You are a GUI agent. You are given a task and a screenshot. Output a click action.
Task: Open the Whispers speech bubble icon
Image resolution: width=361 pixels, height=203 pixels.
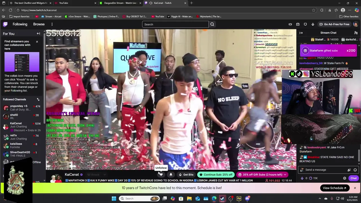coord(305,24)
